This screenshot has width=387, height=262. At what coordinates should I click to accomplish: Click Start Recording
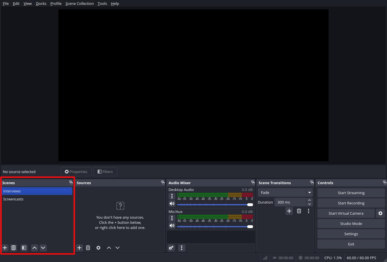tap(351, 203)
